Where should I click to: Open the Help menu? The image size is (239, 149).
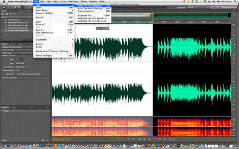tap(102, 2)
